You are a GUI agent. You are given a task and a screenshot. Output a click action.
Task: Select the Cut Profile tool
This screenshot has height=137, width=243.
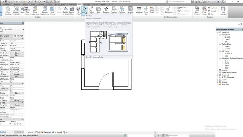pyautogui.click(x=52, y=11)
